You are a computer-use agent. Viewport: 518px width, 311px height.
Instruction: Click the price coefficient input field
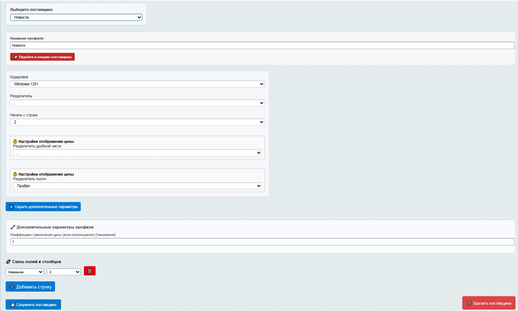coord(262,242)
